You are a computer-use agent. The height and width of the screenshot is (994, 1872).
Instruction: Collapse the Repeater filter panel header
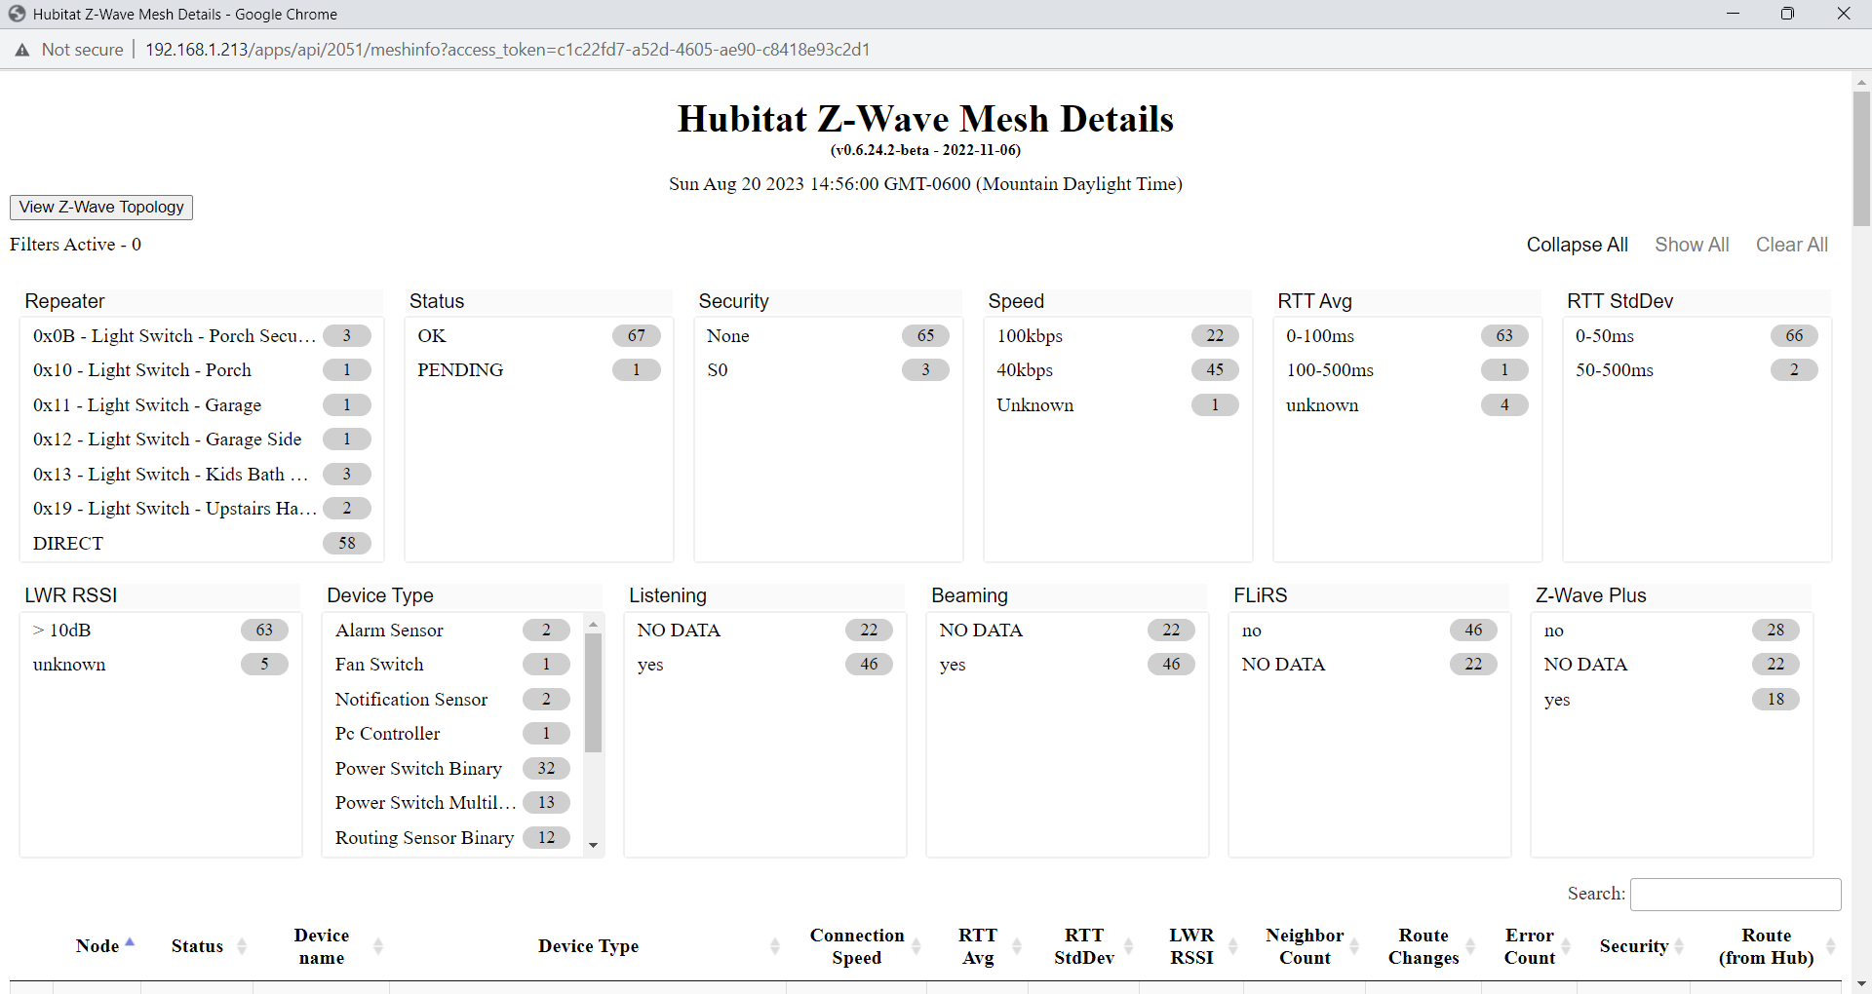tap(201, 301)
